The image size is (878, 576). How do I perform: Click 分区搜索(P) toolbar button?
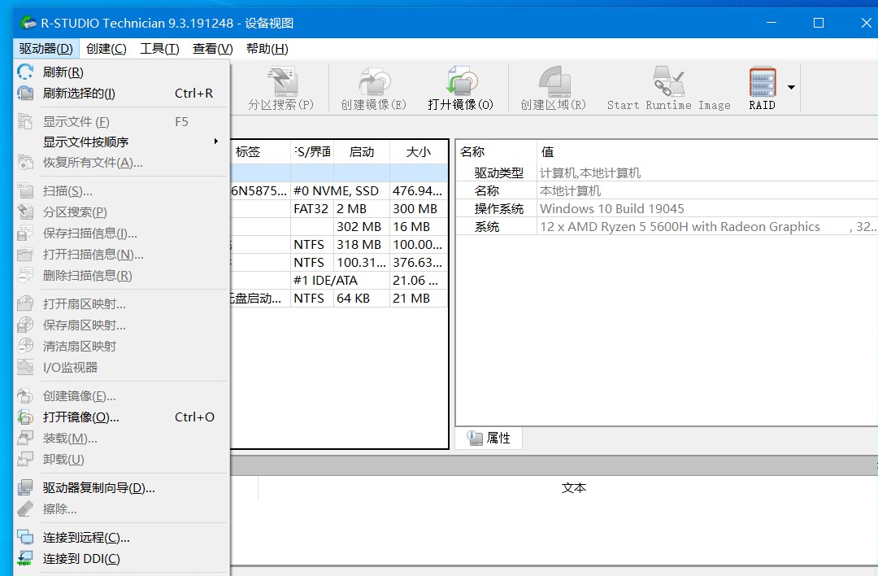[281, 88]
